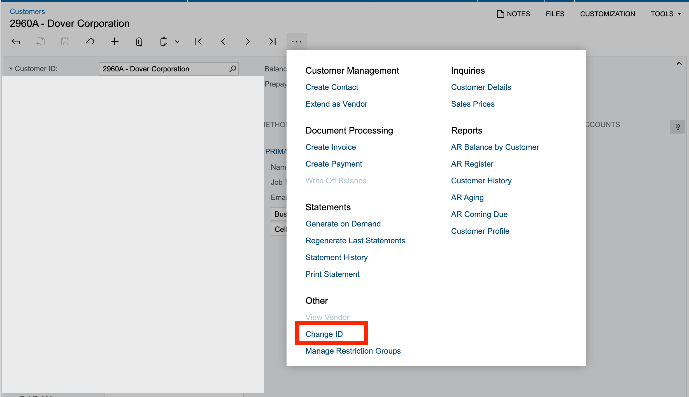Add a new record with plus icon
Viewport: 689px width, 397px height.
point(115,42)
